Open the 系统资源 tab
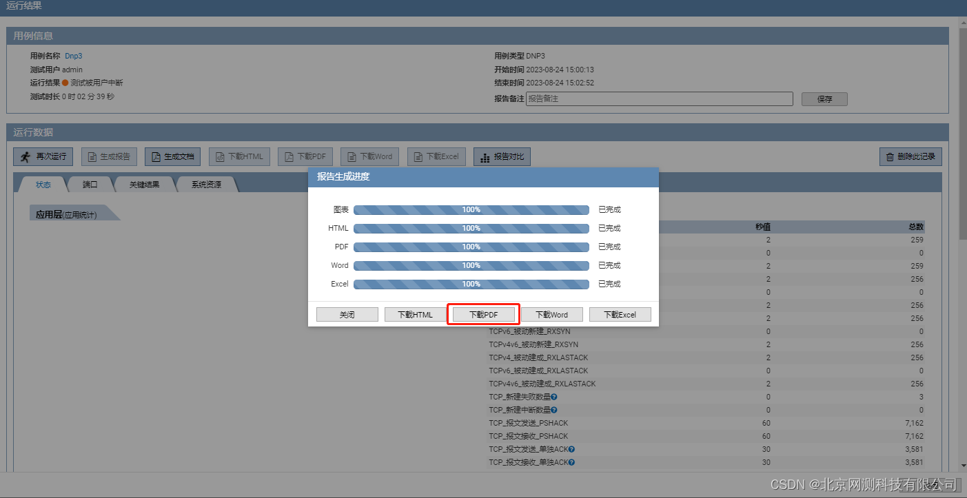967x498 pixels. coord(206,184)
